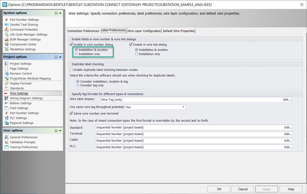Click the Field Settings icon
This screenshot has width=307, height=194.
pos(6,108)
